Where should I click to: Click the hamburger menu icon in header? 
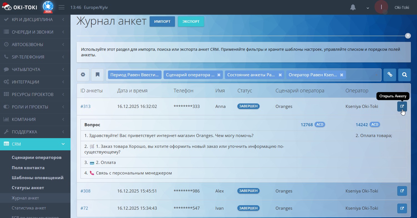(61, 7)
